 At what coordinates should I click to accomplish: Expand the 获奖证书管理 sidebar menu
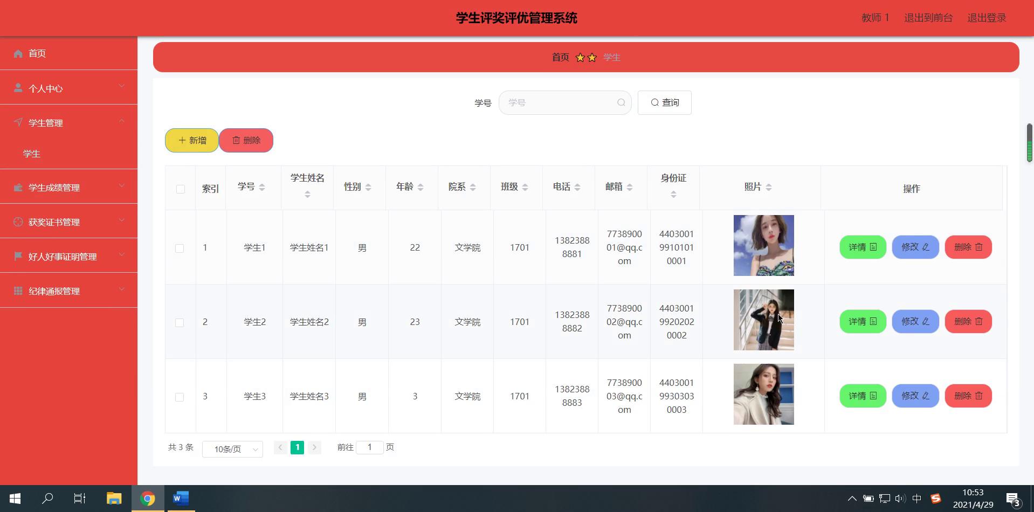(68, 222)
